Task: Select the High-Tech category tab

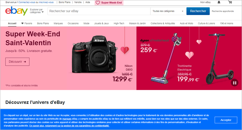Action: (119, 23)
